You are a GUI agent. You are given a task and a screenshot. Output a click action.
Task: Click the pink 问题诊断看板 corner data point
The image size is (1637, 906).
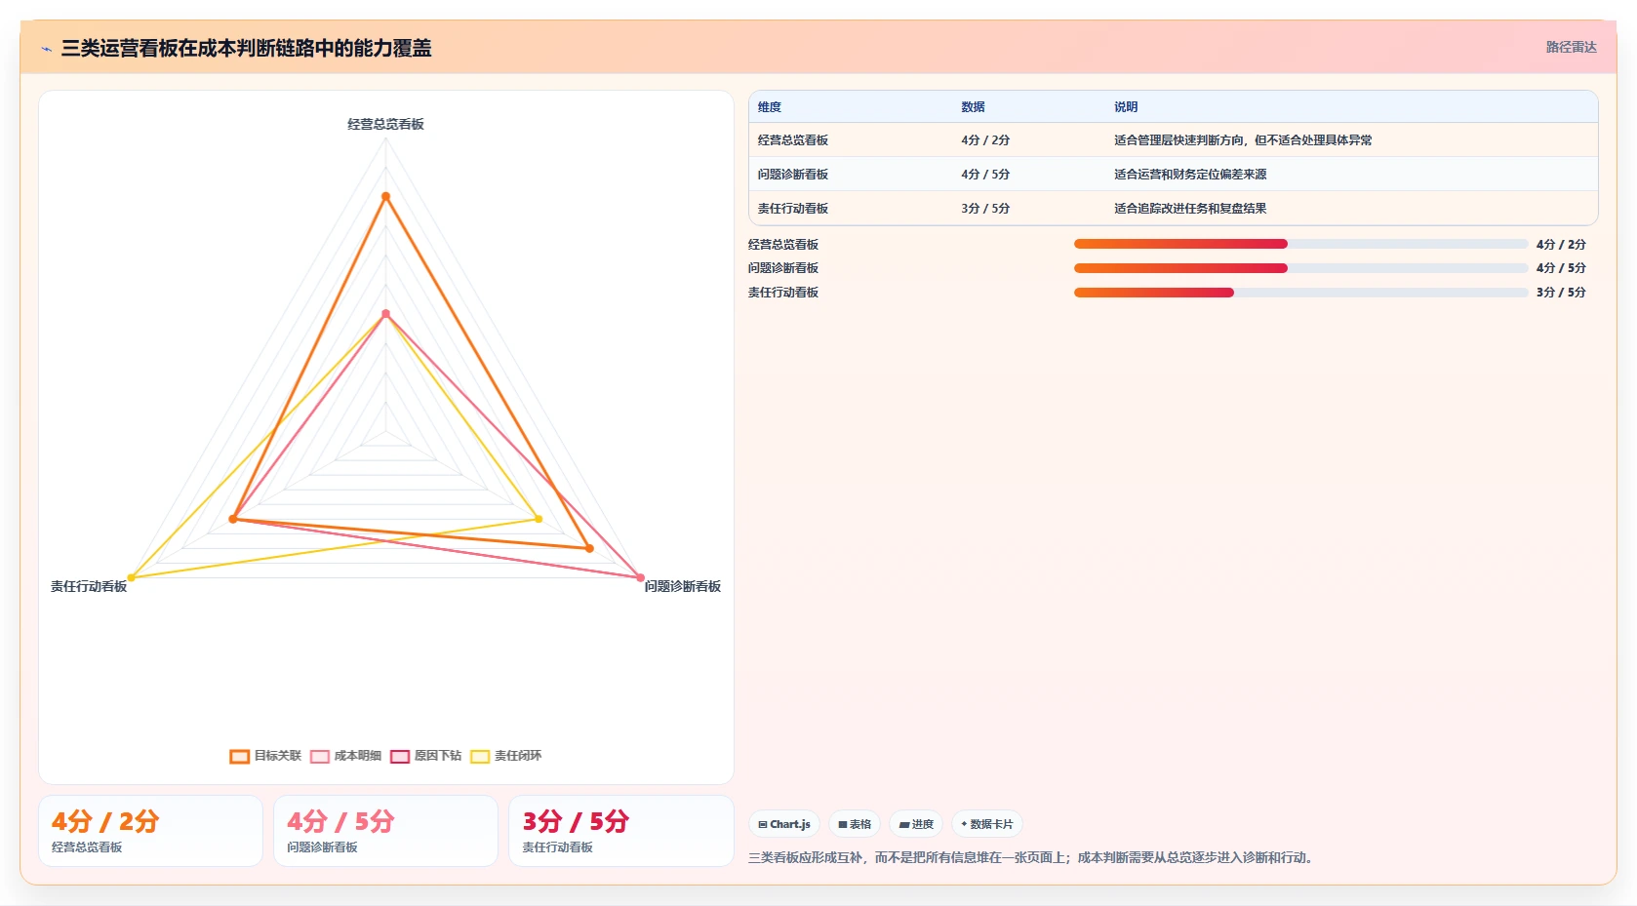[x=640, y=577]
